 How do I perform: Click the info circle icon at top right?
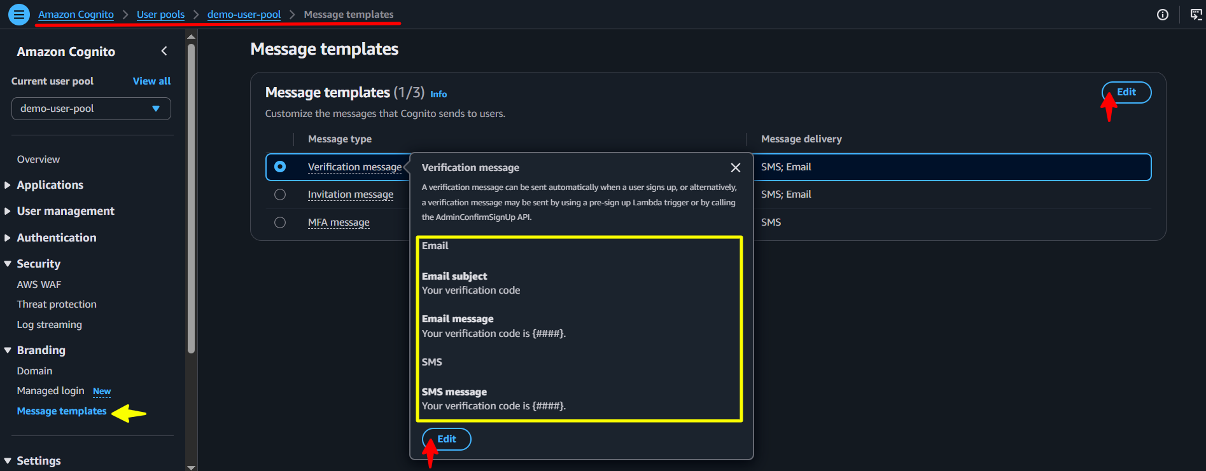[x=1162, y=15]
